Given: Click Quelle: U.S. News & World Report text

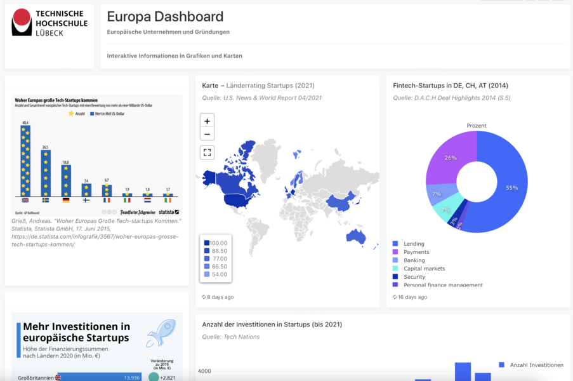Looking at the screenshot, I should click(261, 98).
